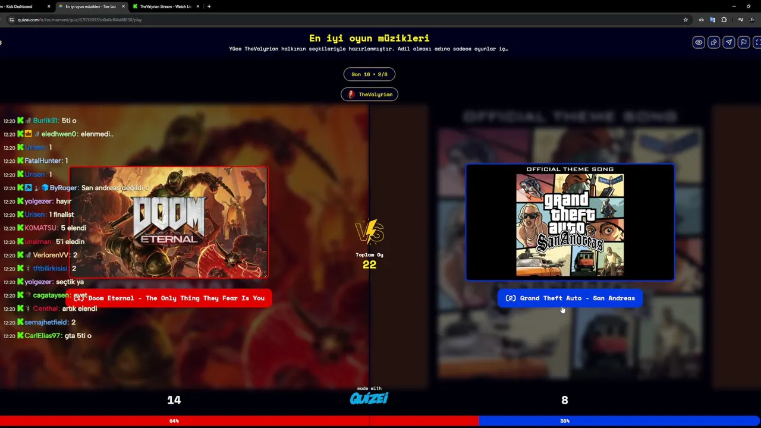Click the glasses-face extension icon in toolbar
This screenshot has height=428, width=761.
(x=701, y=20)
